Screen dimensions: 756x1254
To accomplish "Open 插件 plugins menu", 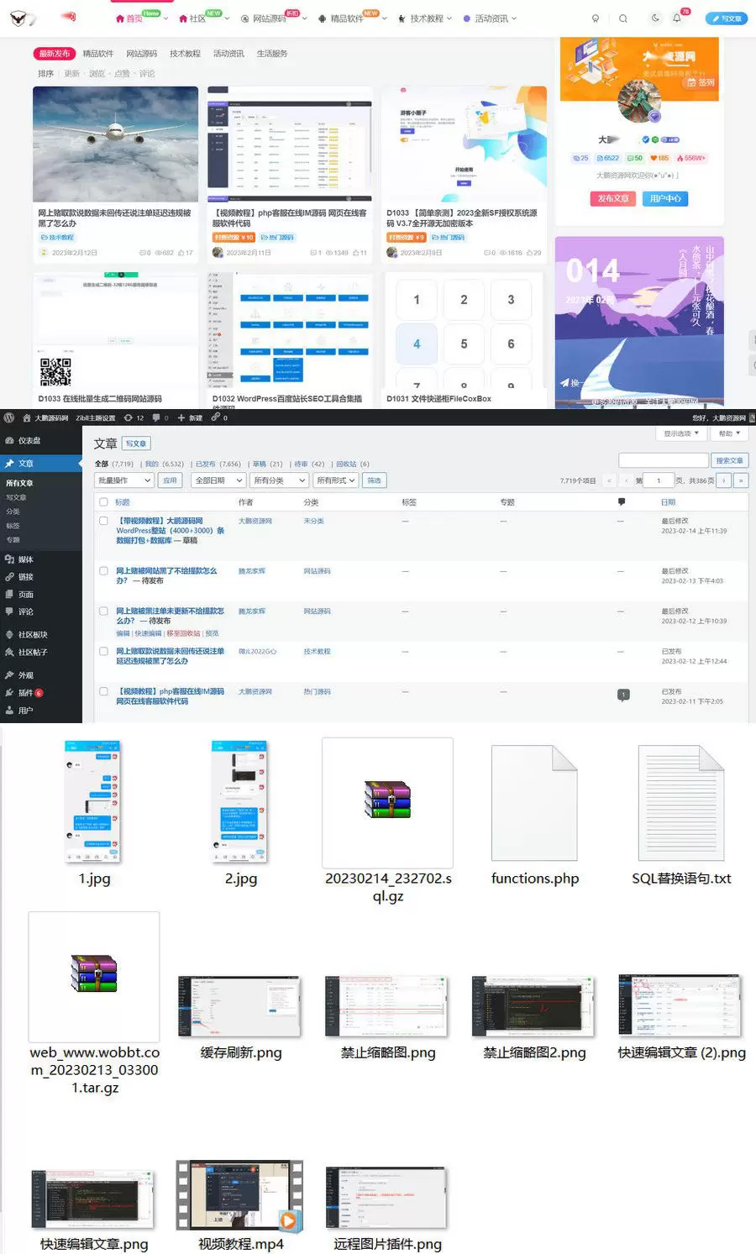I will 41,693.
